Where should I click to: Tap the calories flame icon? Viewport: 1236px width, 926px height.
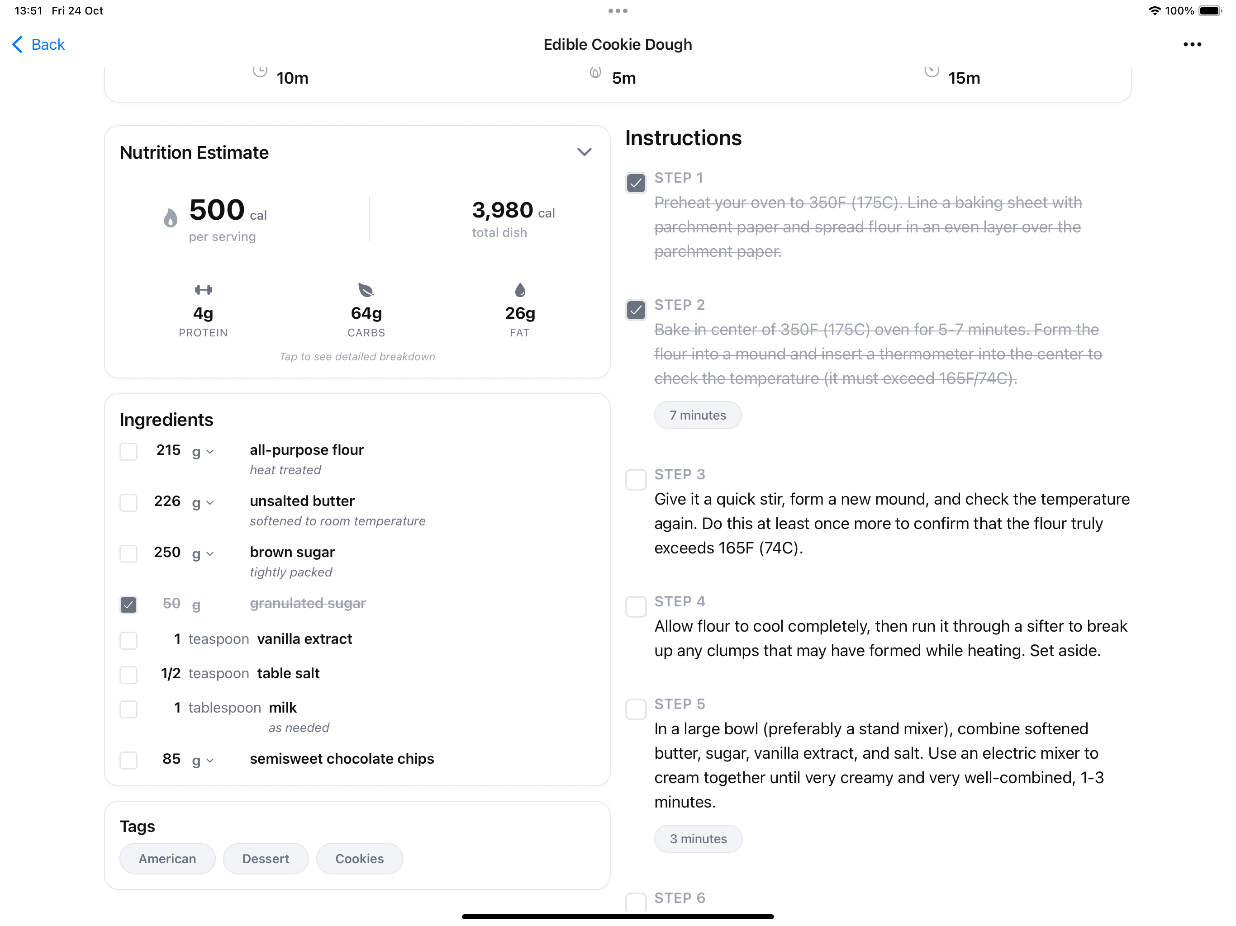click(x=171, y=217)
